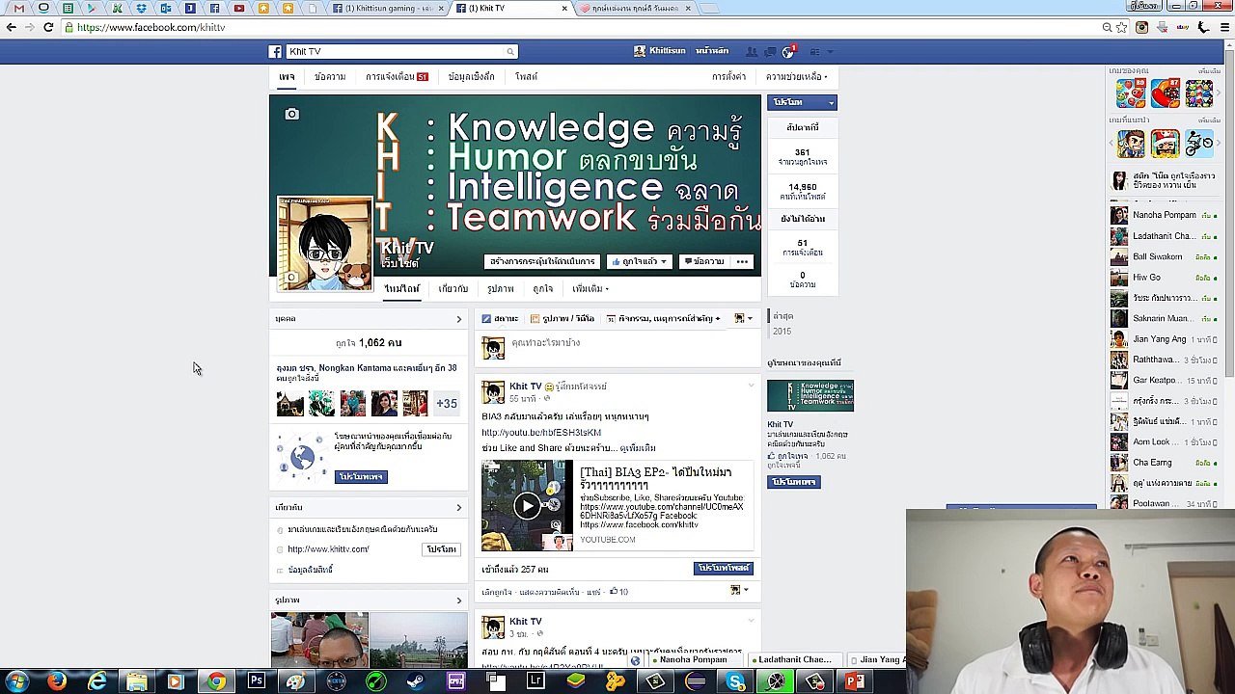Click the three-dots more button on cover
This screenshot has width=1235, height=694.
point(742,261)
